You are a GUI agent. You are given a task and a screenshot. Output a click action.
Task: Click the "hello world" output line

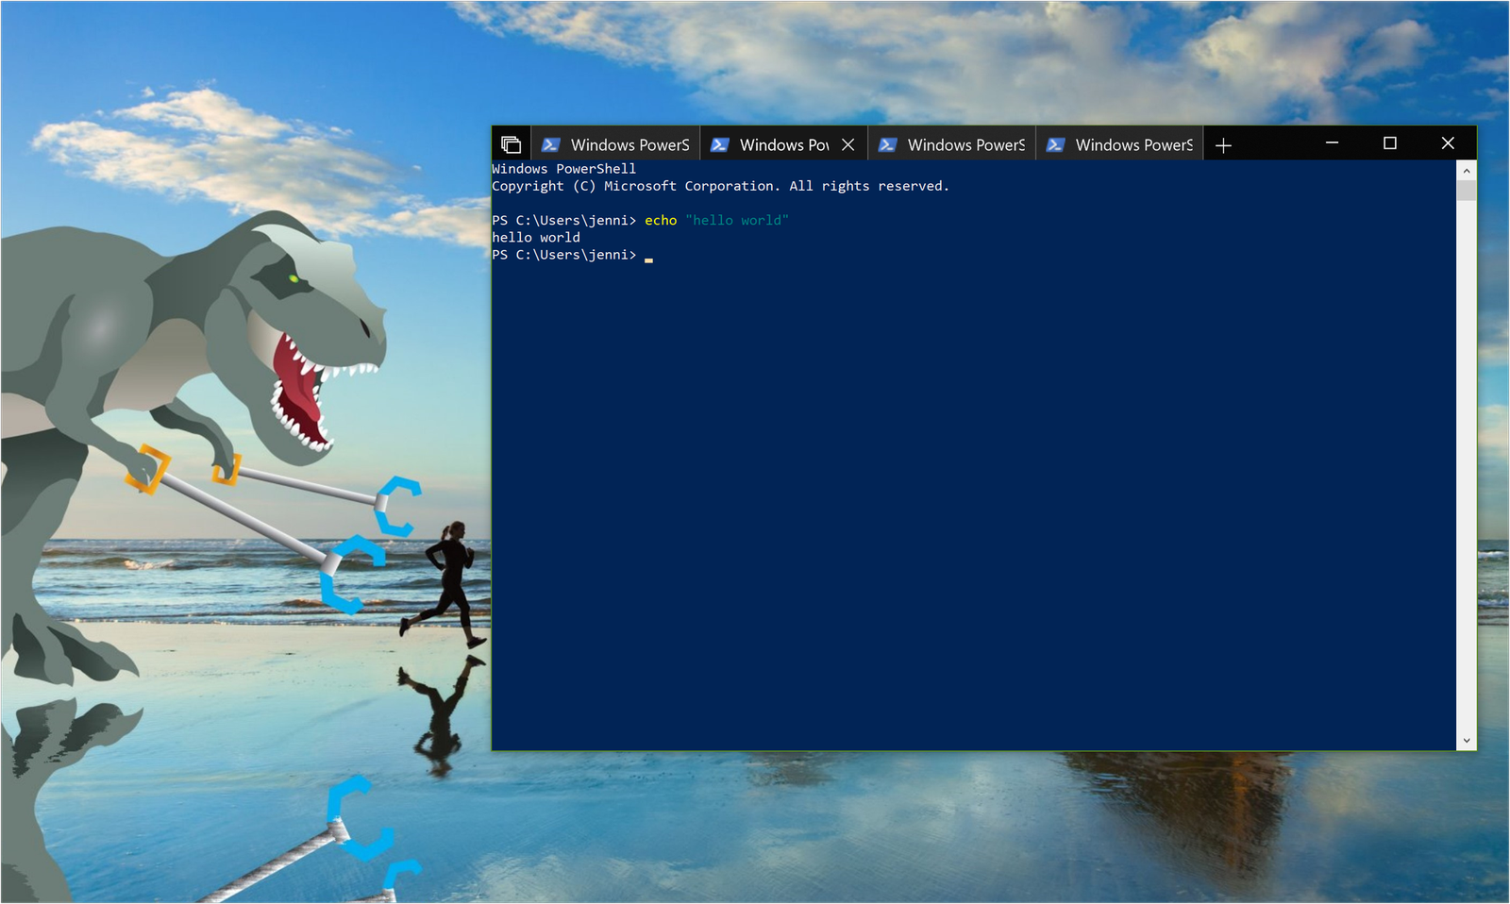click(x=536, y=238)
